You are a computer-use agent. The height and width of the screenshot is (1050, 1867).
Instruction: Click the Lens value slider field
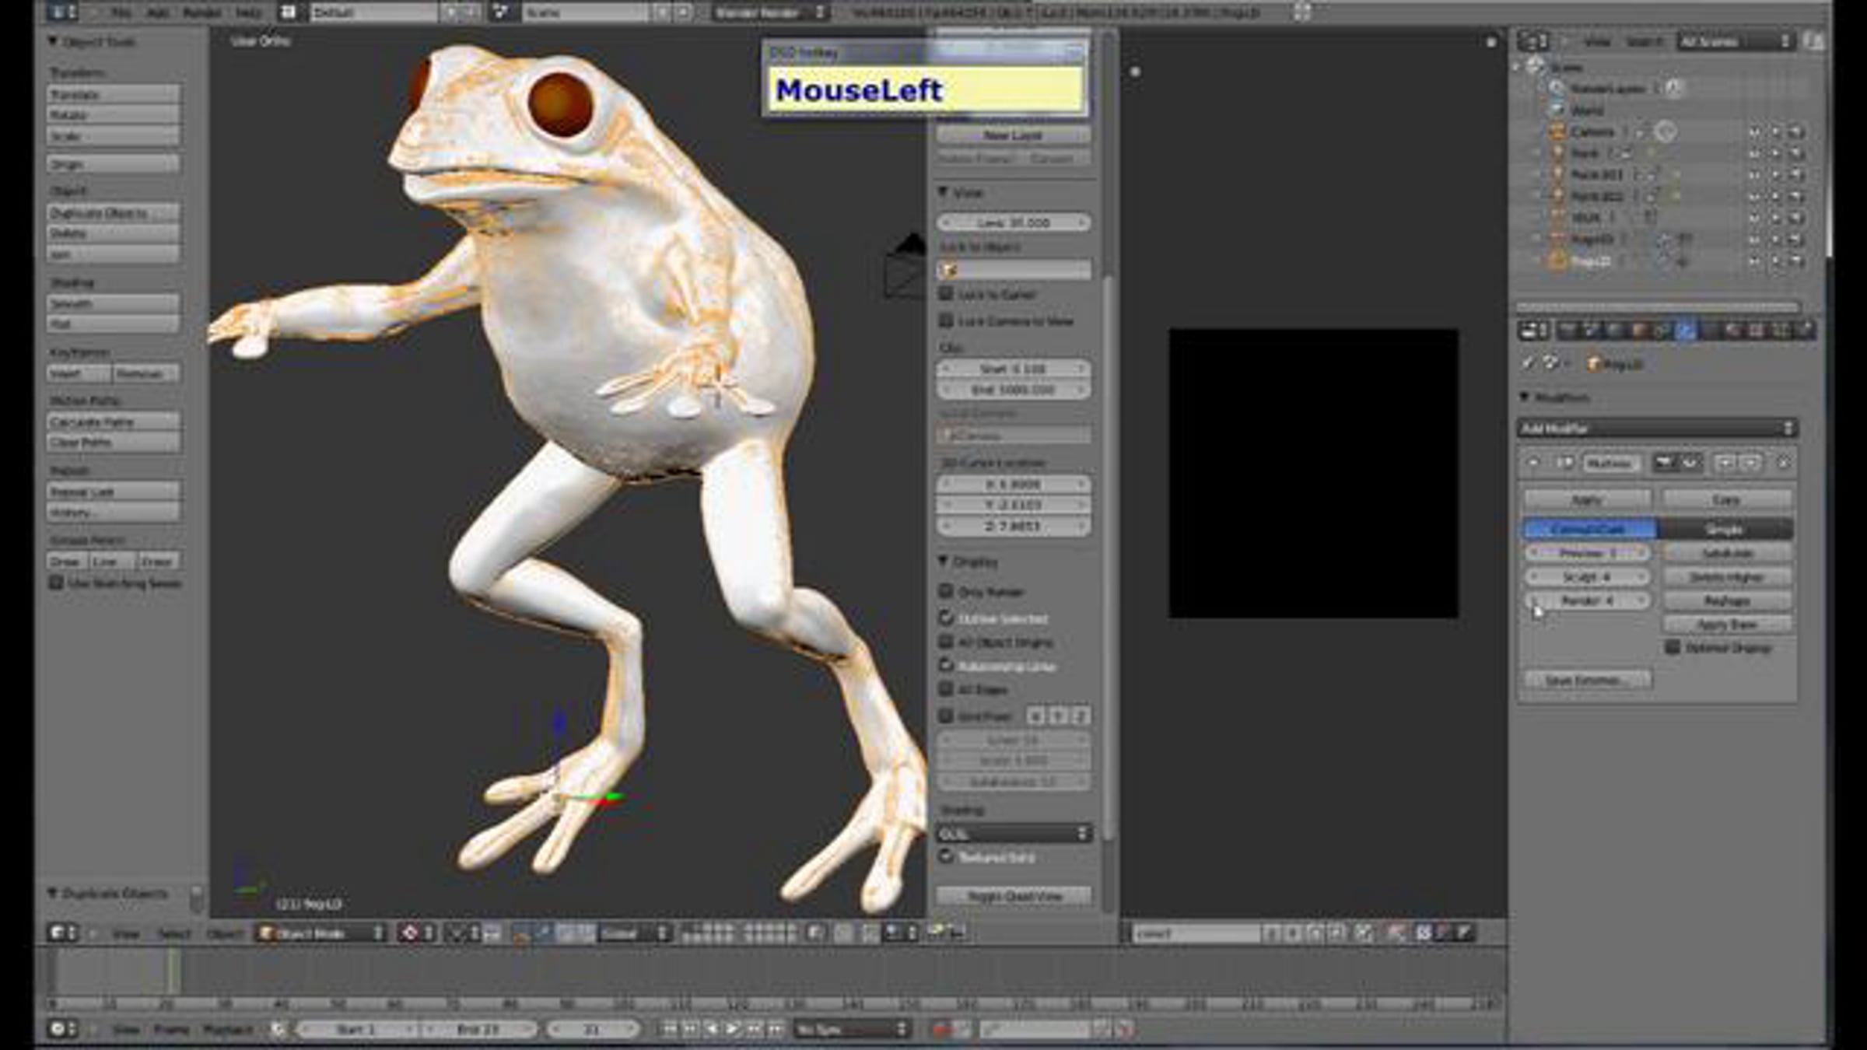tap(1014, 222)
